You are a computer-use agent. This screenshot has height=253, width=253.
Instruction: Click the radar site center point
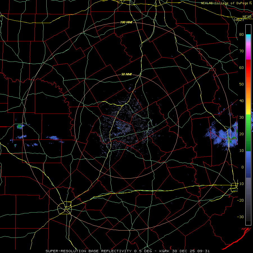(x=127, y=126)
